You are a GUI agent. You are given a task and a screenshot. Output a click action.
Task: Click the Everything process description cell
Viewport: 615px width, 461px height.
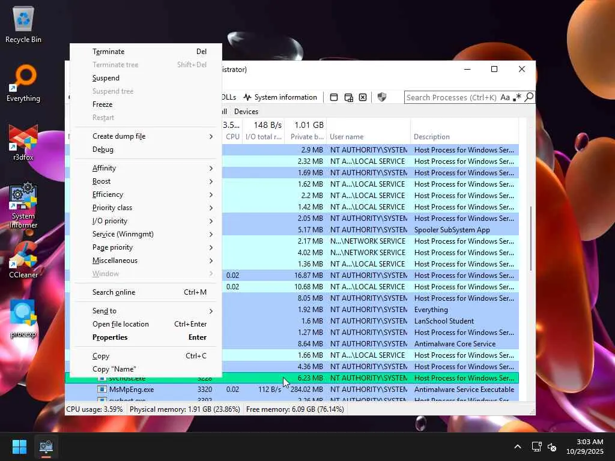pyautogui.click(x=431, y=310)
